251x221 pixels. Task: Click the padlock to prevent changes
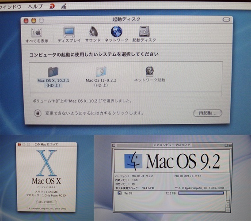pyautogui.click(x=38, y=113)
